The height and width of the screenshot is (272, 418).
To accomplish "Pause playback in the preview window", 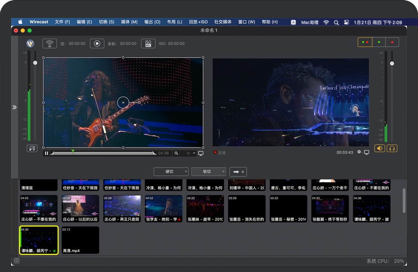I will tap(46, 153).
